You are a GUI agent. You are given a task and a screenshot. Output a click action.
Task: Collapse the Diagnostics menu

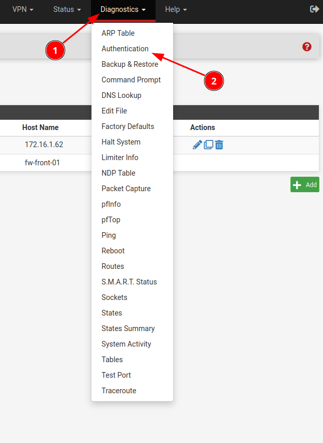click(x=123, y=9)
